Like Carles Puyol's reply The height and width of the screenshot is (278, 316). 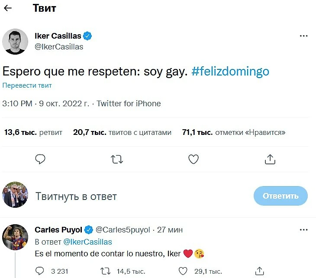pyautogui.click(x=183, y=271)
